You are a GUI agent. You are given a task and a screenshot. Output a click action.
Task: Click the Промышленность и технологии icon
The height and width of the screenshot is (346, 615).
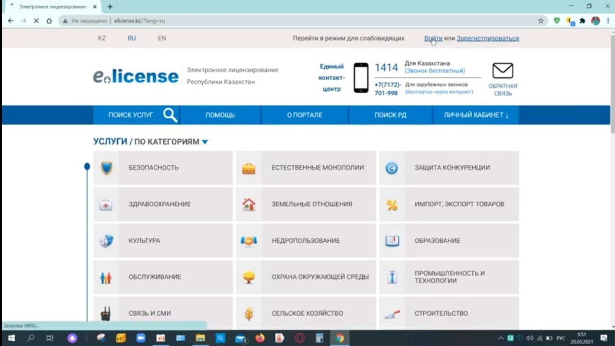click(393, 277)
